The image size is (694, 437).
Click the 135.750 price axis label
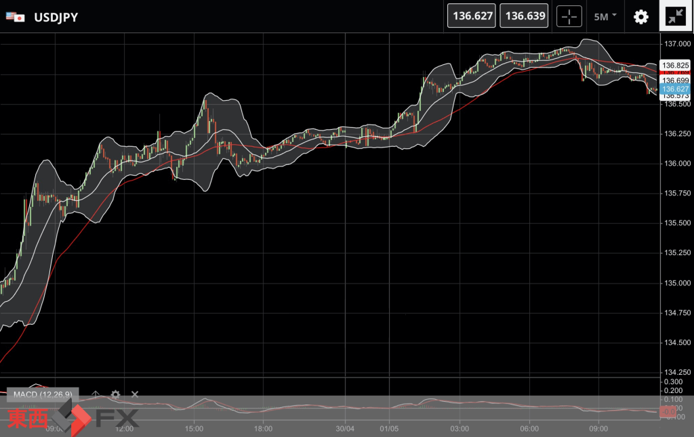coord(677,193)
